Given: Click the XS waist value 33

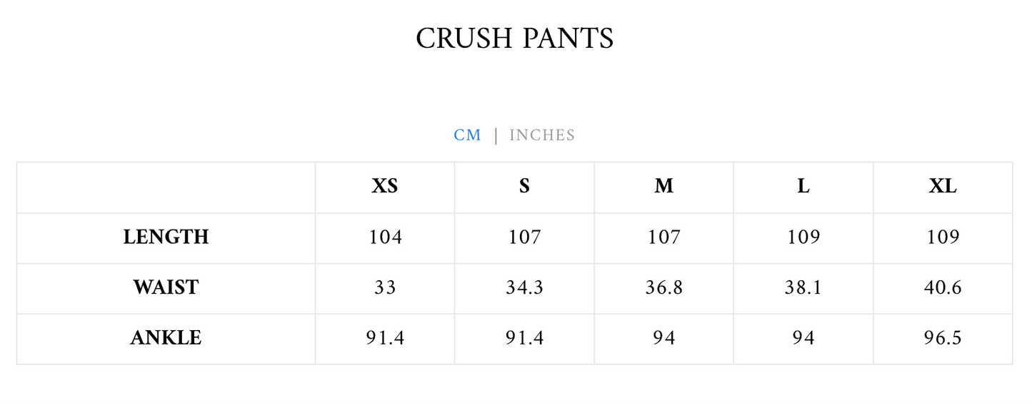Looking at the screenshot, I should (x=385, y=288).
